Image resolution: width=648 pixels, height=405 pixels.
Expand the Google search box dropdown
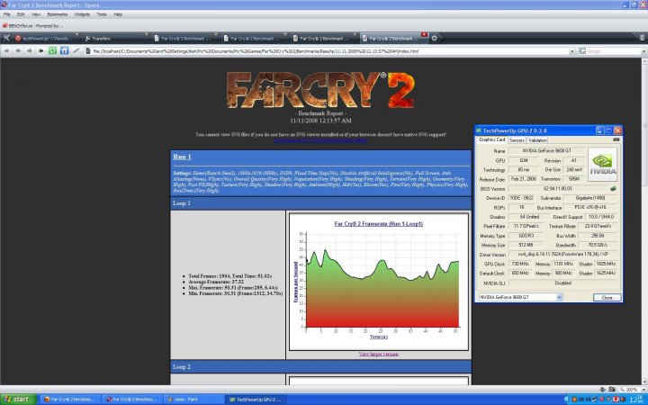(643, 51)
